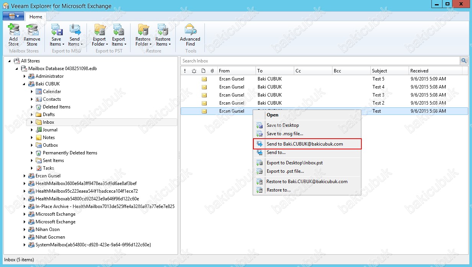The height and width of the screenshot is (267, 472).
Task: Choose Export to .pst file...
Action: [x=307, y=171]
